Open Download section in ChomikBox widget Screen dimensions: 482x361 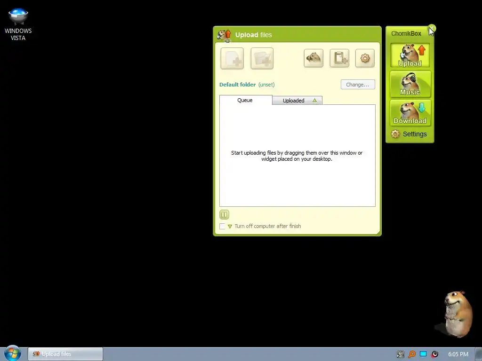tap(410, 113)
